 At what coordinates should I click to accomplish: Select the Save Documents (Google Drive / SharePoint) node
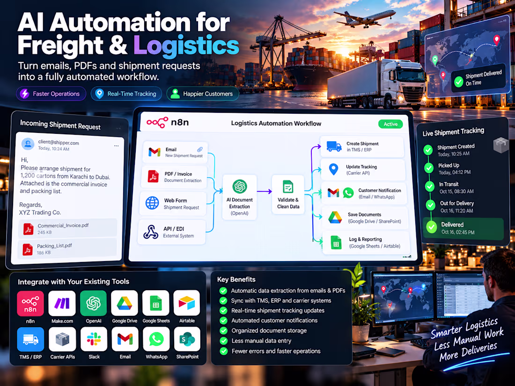click(x=365, y=218)
